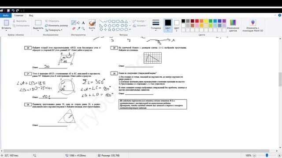Open the Файл menu tab
Screen dimensions: 282x158
6,15
